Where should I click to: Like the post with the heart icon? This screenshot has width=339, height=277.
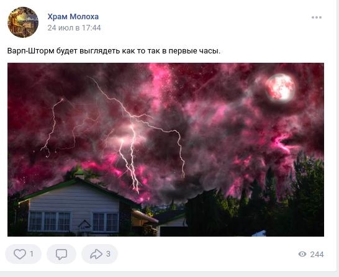click(x=20, y=254)
